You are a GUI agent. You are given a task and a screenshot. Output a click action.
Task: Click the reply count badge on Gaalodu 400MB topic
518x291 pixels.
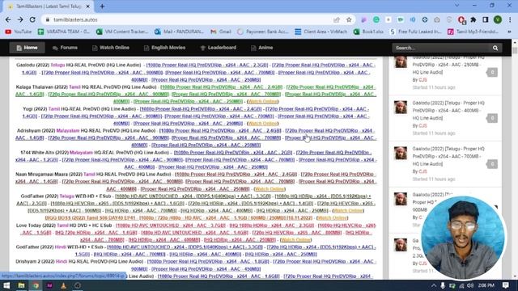[491, 118]
